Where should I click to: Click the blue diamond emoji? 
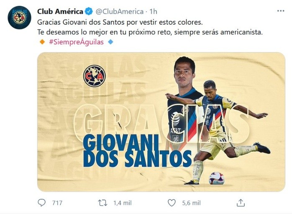(110, 42)
